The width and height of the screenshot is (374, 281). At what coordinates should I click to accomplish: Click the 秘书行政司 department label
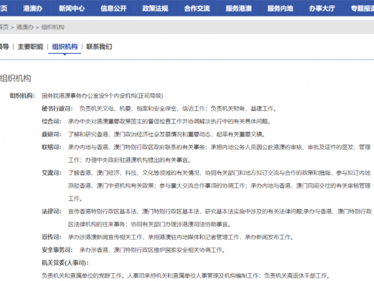point(57,109)
